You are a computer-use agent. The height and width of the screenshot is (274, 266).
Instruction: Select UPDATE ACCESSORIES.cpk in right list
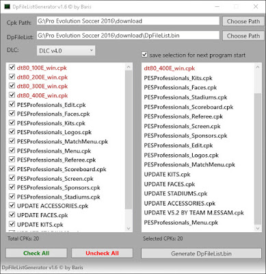pyautogui.click(x=180, y=203)
